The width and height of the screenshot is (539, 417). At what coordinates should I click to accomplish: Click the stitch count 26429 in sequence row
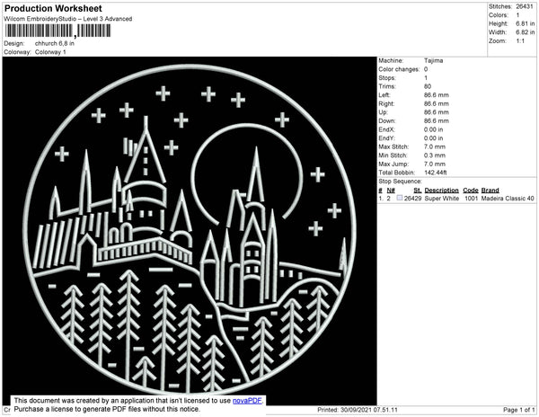(413, 199)
